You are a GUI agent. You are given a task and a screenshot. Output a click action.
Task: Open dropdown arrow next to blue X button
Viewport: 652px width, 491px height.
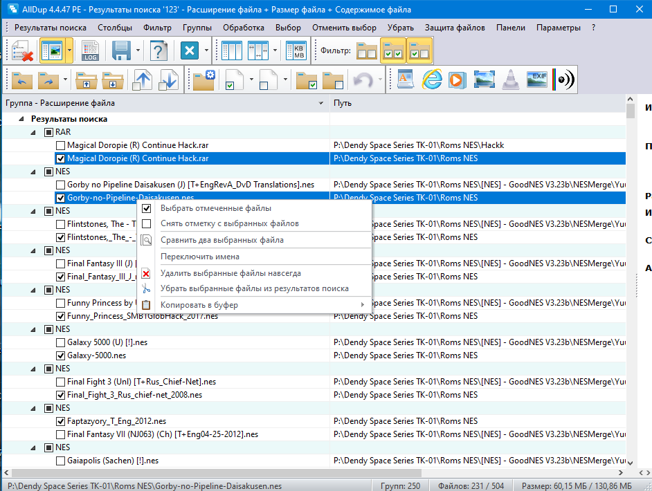point(206,51)
